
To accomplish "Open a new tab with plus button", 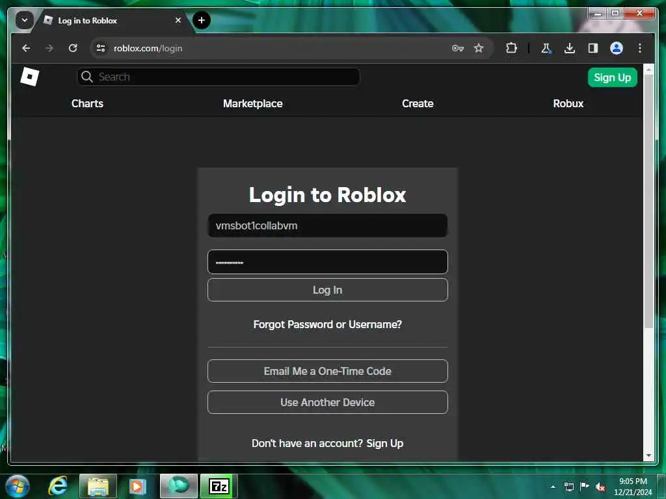I will click(202, 20).
